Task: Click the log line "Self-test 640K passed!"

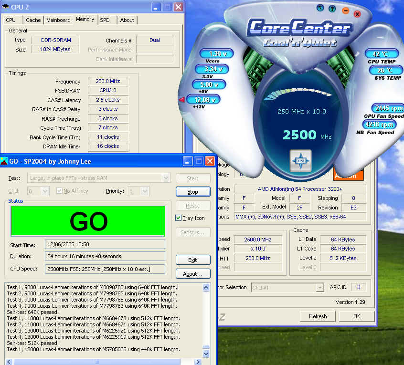Action: pos(33,312)
